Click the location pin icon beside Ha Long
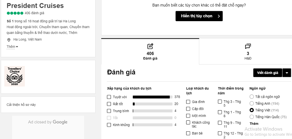 [x=8, y=40]
